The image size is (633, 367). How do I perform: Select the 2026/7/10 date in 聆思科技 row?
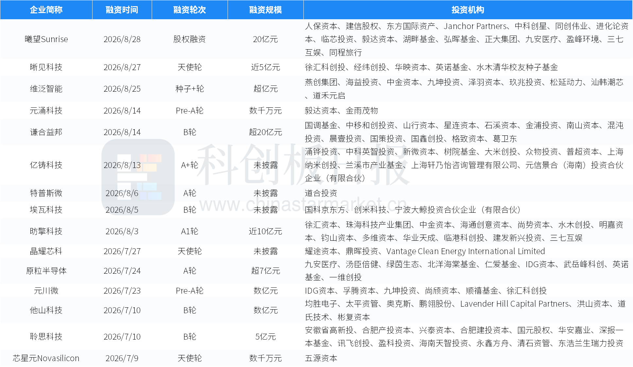tap(122, 337)
